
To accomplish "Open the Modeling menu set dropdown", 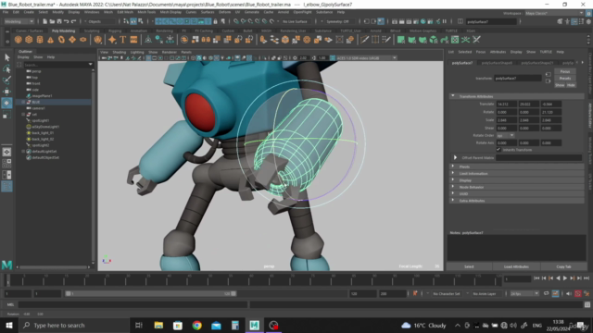I will 19,21.
